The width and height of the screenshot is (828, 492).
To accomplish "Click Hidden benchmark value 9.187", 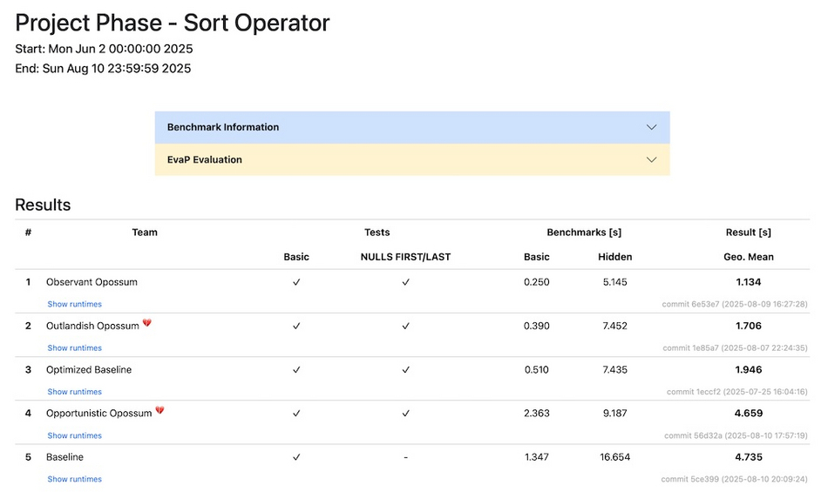I will [x=614, y=414].
